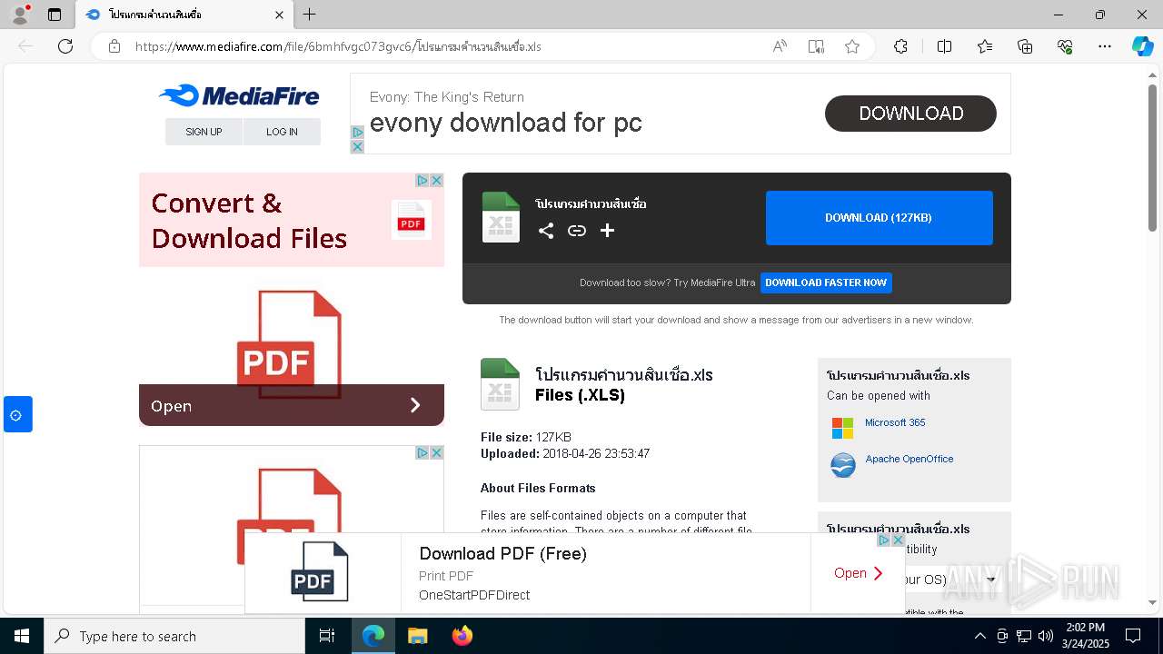Click the XLS file icon in the download bar
Image resolution: width=1163 pixels, height=654 pixels.
[x=501, y=217]
